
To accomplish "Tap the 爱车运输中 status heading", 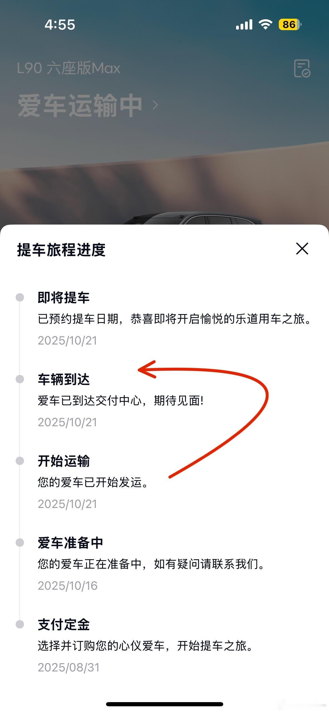I will 80,105.
